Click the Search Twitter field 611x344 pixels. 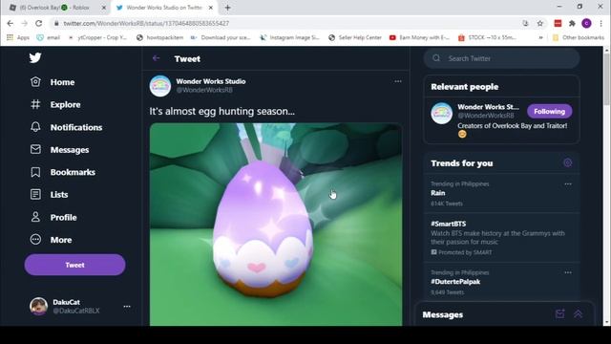click(502, 58)
